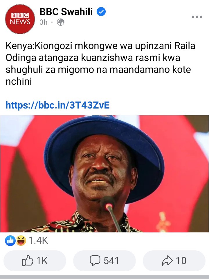Click the laughing face reaction icon
This screenshot has width=209, height=280.
click(21, 241)
